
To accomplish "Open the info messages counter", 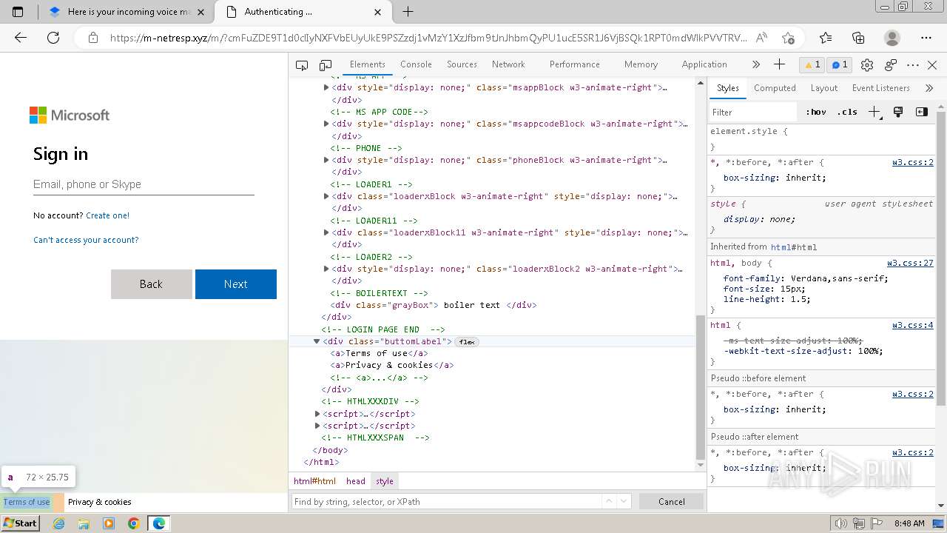I will pyautogui.click(x=840, y=64).
